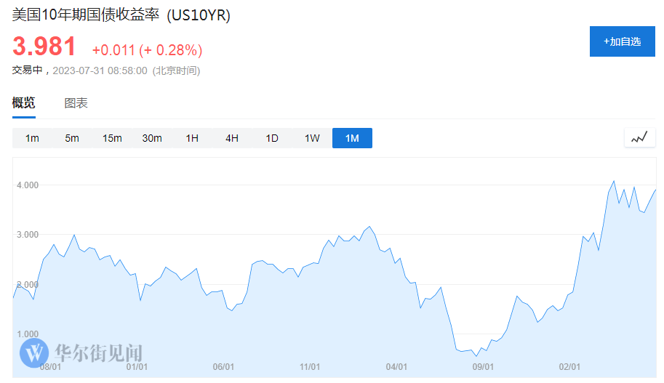Choose the 30m interval
Image resolution: width=664 pixels, height=383 pixels.
point(152,138)
